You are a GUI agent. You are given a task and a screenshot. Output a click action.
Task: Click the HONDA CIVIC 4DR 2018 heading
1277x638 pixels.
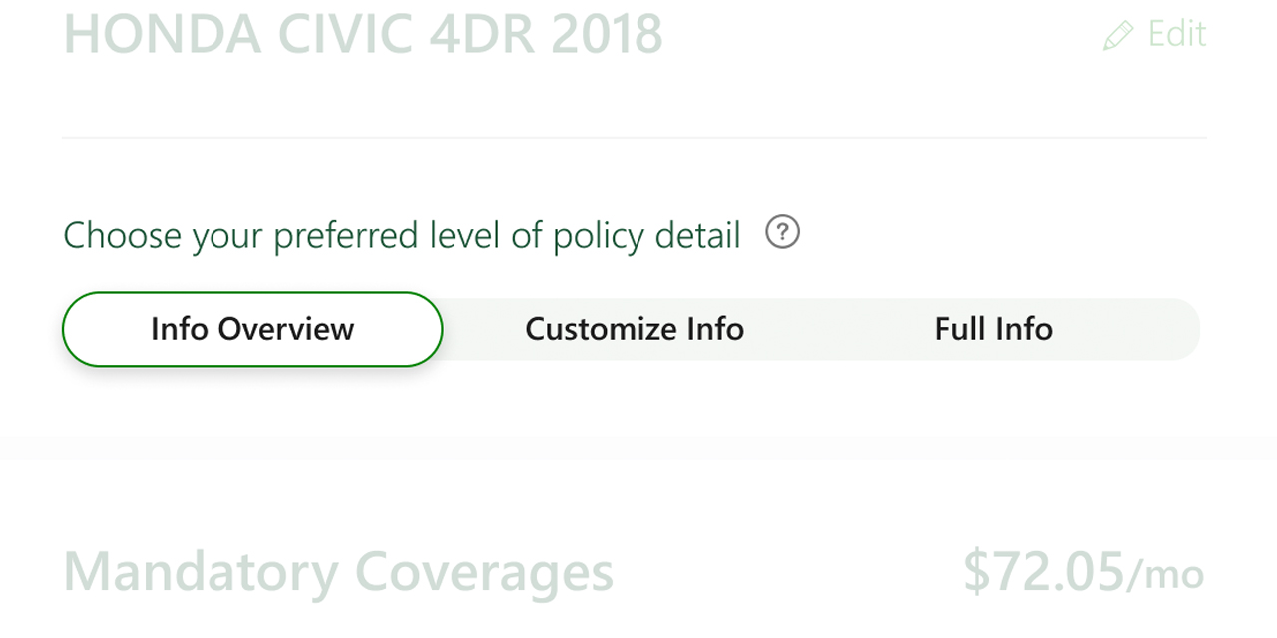point(363,34)
